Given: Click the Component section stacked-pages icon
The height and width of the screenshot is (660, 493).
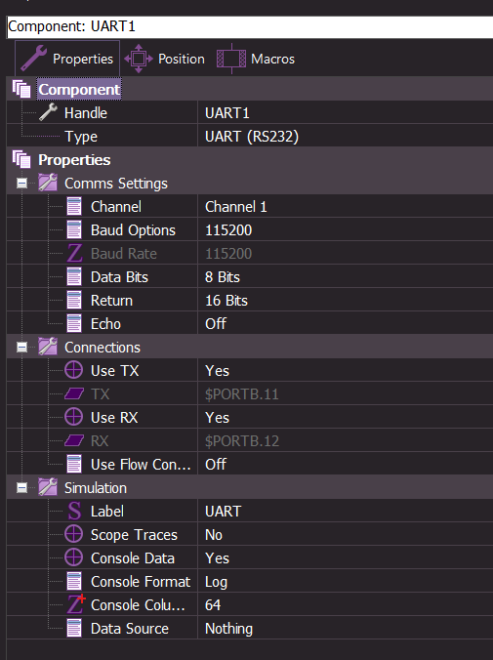Looking at the screenshot, I should coord(21,89).
